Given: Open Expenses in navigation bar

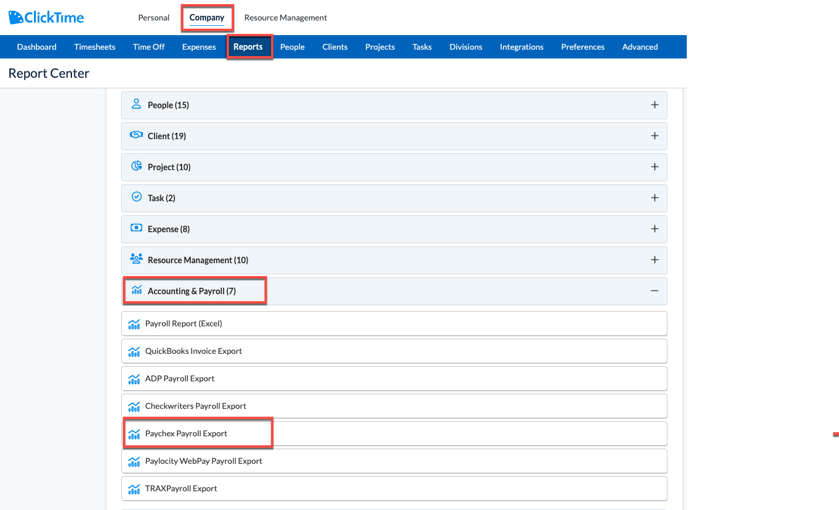Looking at the screenshot, I should [199, 47].
